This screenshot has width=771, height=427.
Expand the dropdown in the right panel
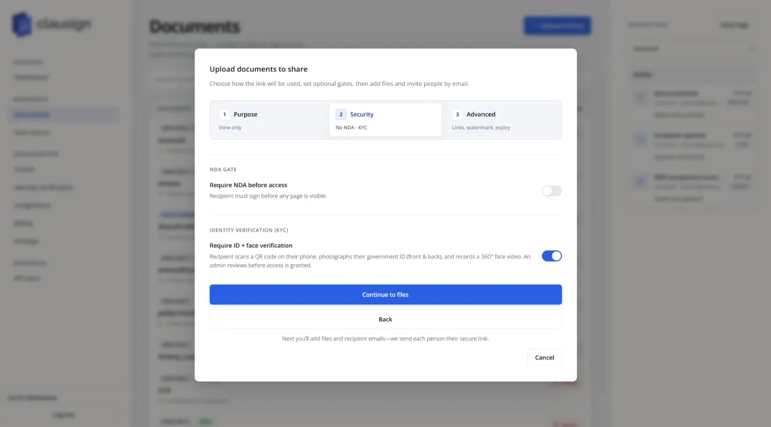(x=693, y=49)
